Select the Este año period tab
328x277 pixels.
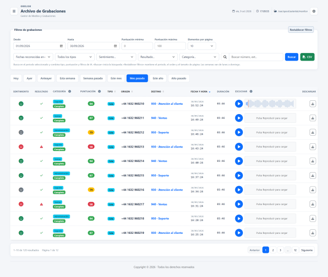[x=158, y=78]
